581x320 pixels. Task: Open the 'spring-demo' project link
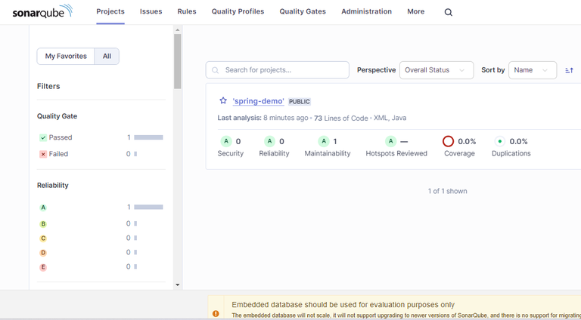click(x=258, y=101)
